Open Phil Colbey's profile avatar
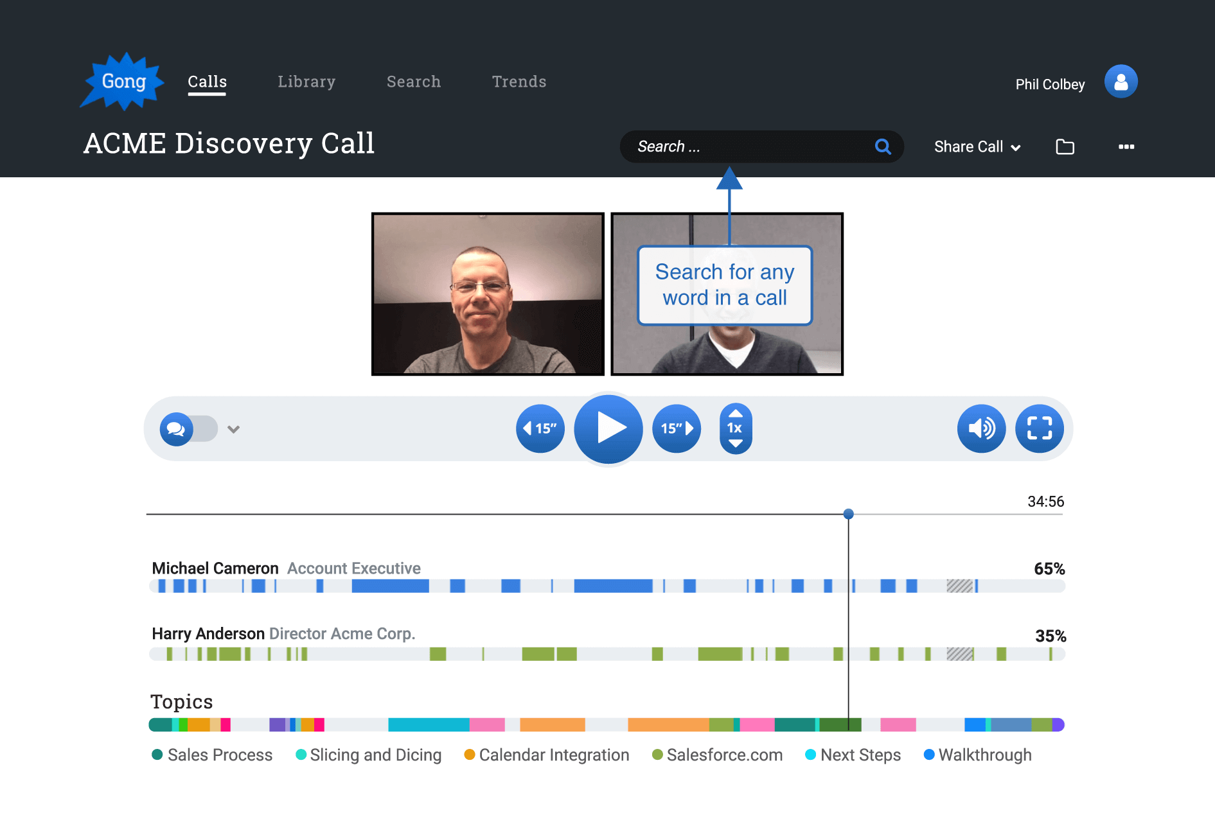This screenshot has width=1215, height=835. (1121, 82)
